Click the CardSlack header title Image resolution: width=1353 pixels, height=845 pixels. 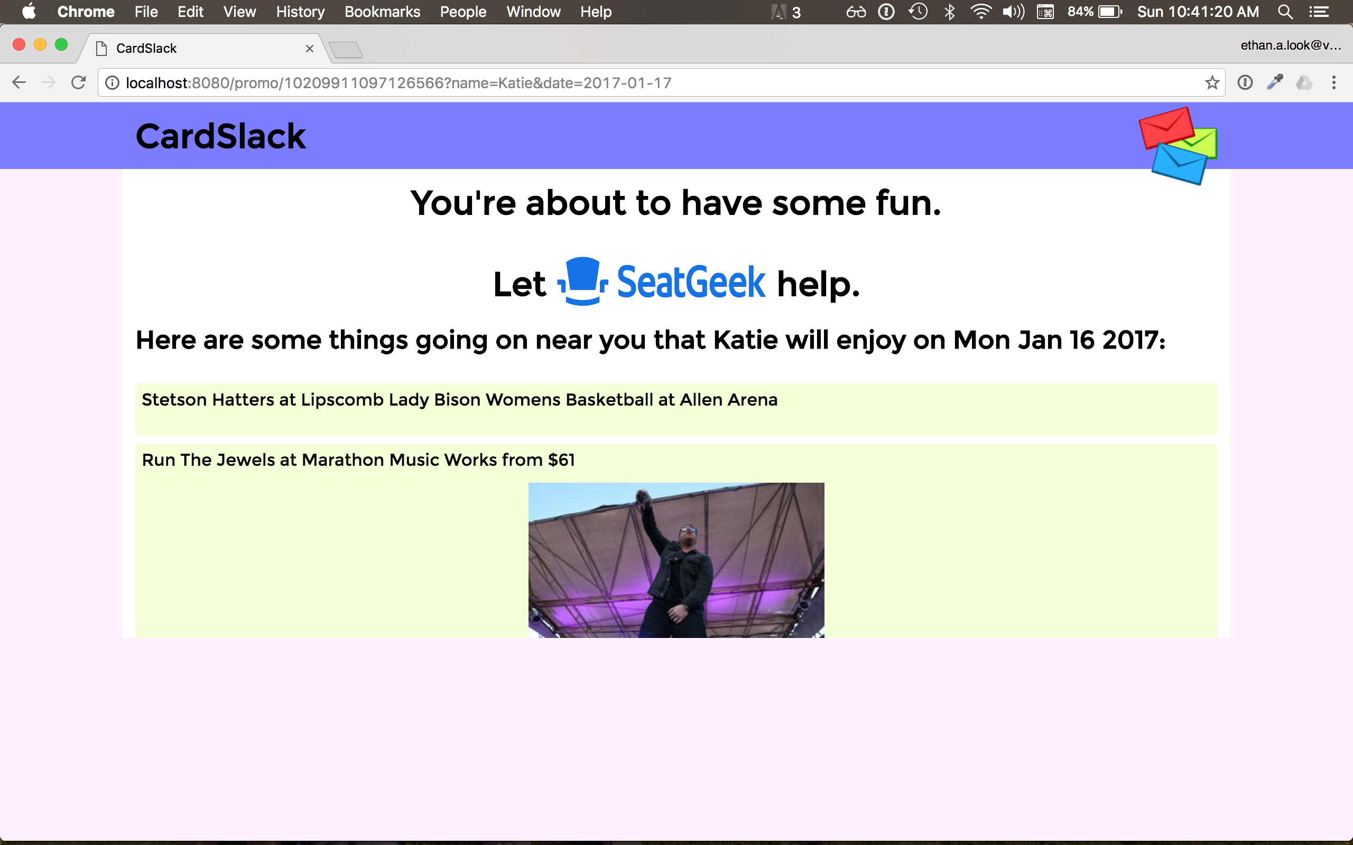(x=220, y=136)
